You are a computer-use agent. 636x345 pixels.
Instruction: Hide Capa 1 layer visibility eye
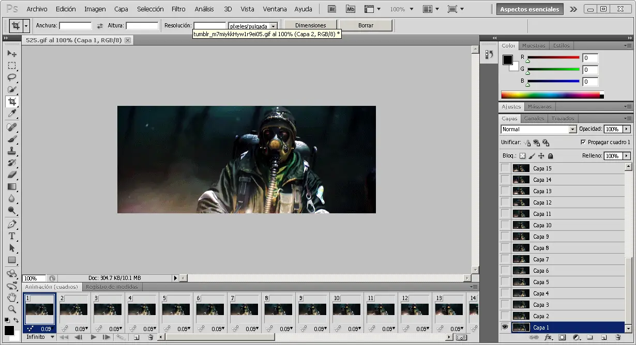tap(505, 327)
